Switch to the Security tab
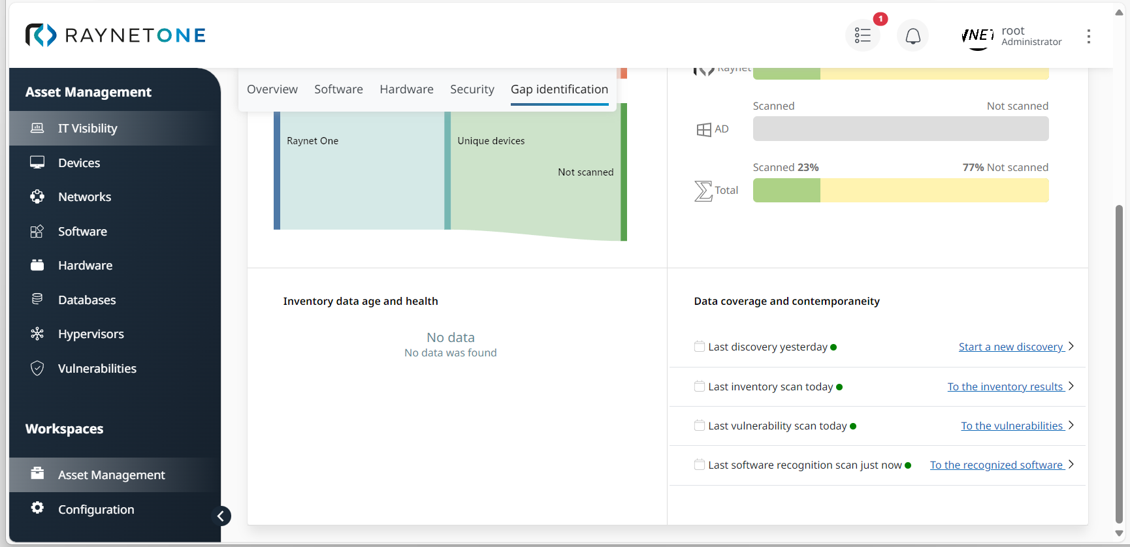 point(472,89)
